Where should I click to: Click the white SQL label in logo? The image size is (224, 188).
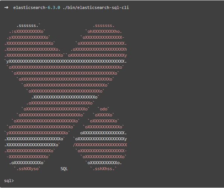point(64,169)
